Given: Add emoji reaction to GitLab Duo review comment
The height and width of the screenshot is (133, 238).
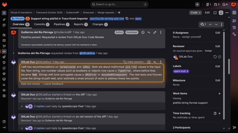Looking at the screenshot, I should pyautogui.click(x=149, y=62).
